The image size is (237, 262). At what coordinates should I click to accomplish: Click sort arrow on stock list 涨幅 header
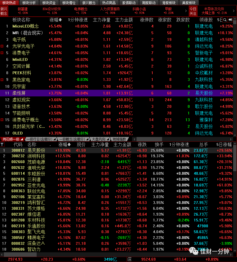(x=69, y=144)
